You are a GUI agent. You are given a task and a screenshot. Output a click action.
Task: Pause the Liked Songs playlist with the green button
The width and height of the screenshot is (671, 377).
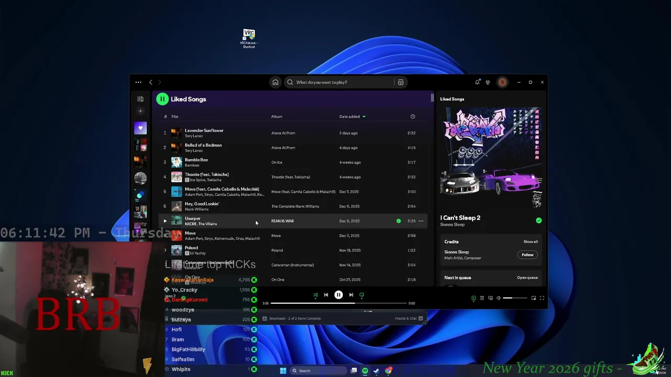[x=162, y=99]
